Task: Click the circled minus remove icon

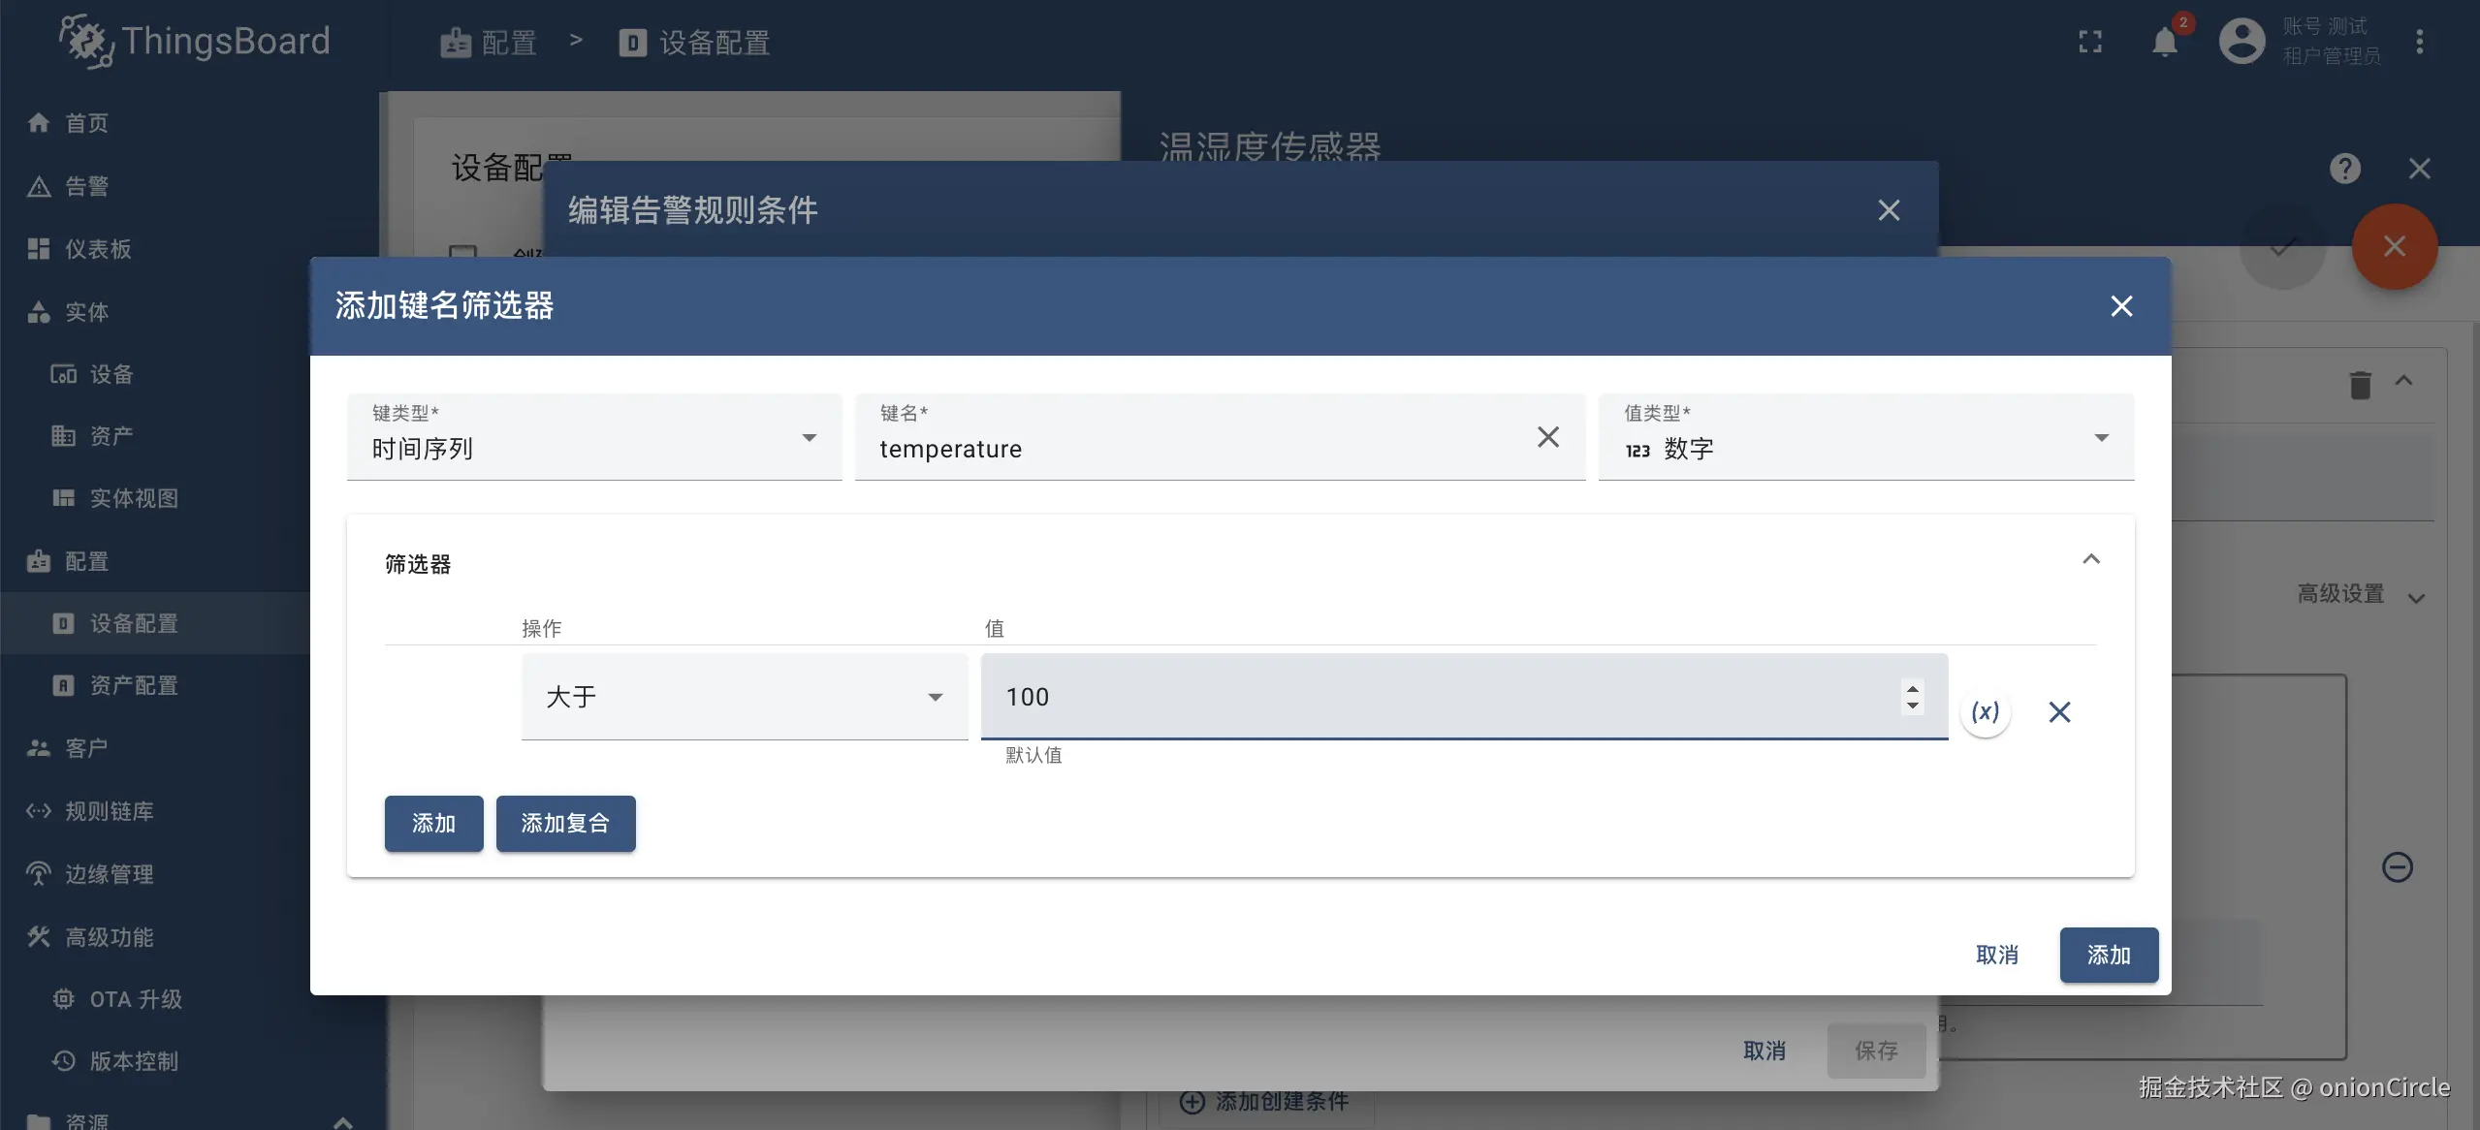Action: pyautogui.click(x=2397, y=866)
